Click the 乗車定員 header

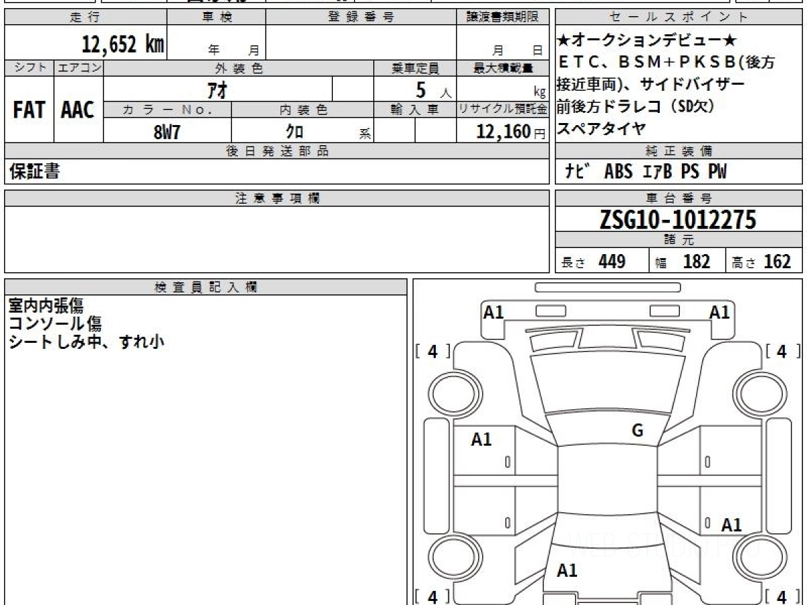415,68
